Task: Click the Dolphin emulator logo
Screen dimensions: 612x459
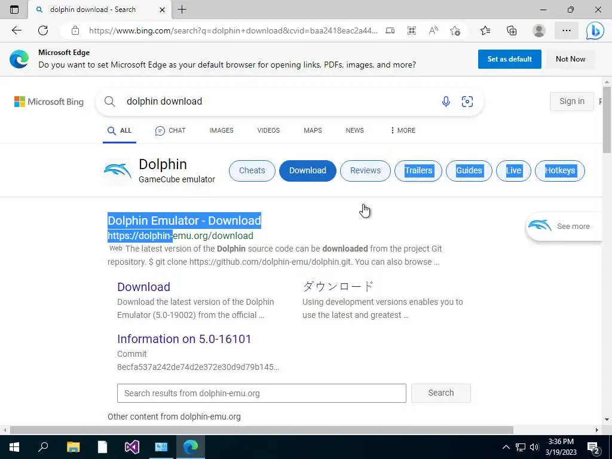Action: (x=118, y=170)
